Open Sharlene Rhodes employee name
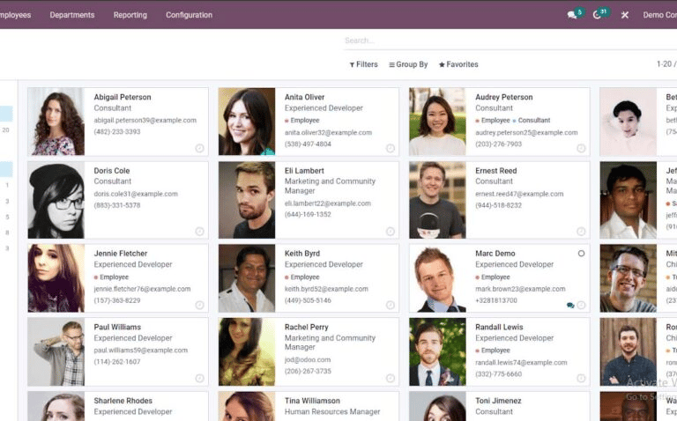This screenshot has width=677, height=421. (123, 401)
